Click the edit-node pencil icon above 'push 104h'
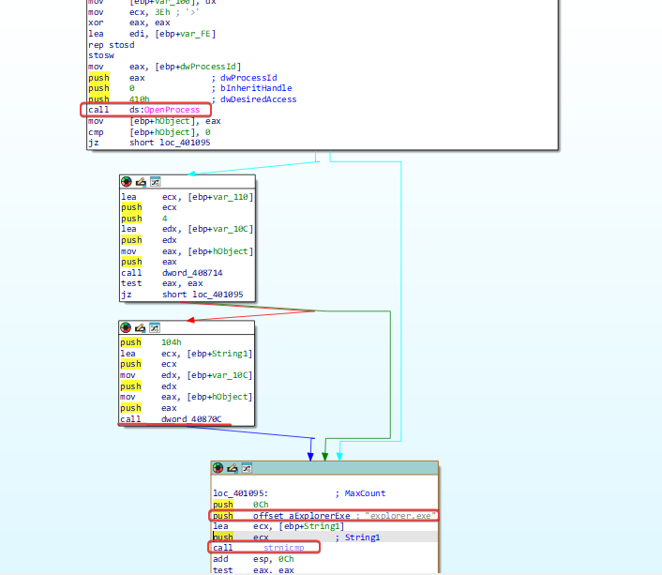The image size is (662, 575). click(140, 327)
